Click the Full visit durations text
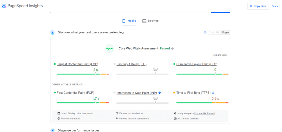The width and height of the screenshot is (282, 132). [x=70, y=119]
